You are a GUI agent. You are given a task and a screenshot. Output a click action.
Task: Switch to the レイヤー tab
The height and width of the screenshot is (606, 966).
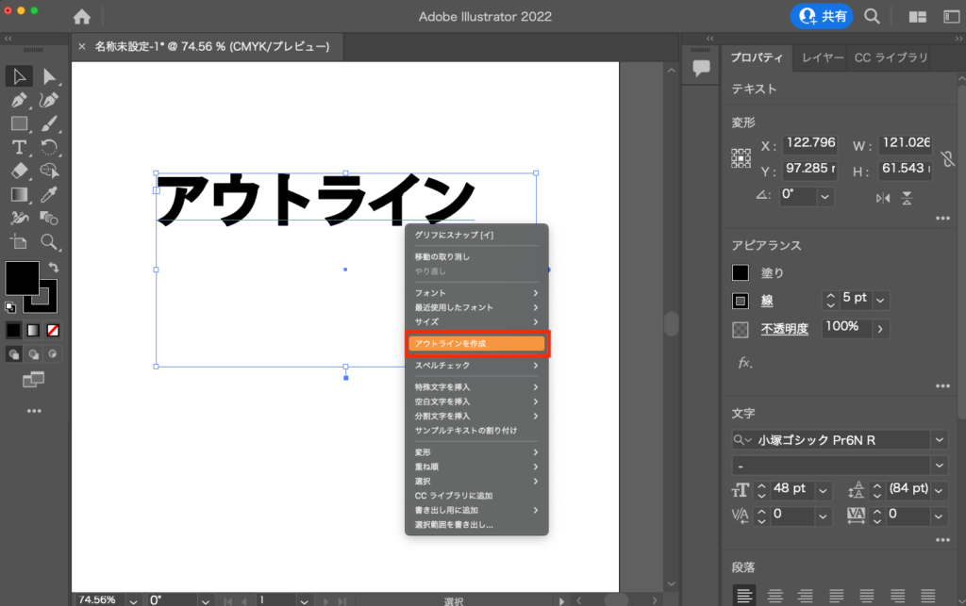(x=823, y=57)
